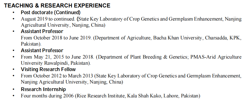This screenshot has height=101, width=252.
Task: Select the Research Internship heading
Action: 43,89
